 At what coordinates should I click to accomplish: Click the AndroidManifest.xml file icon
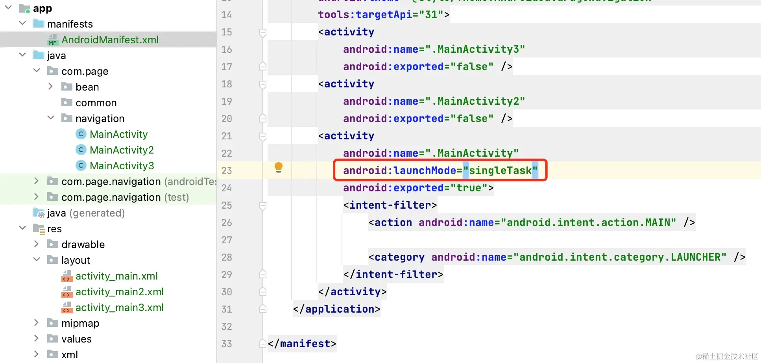point(53,40)
